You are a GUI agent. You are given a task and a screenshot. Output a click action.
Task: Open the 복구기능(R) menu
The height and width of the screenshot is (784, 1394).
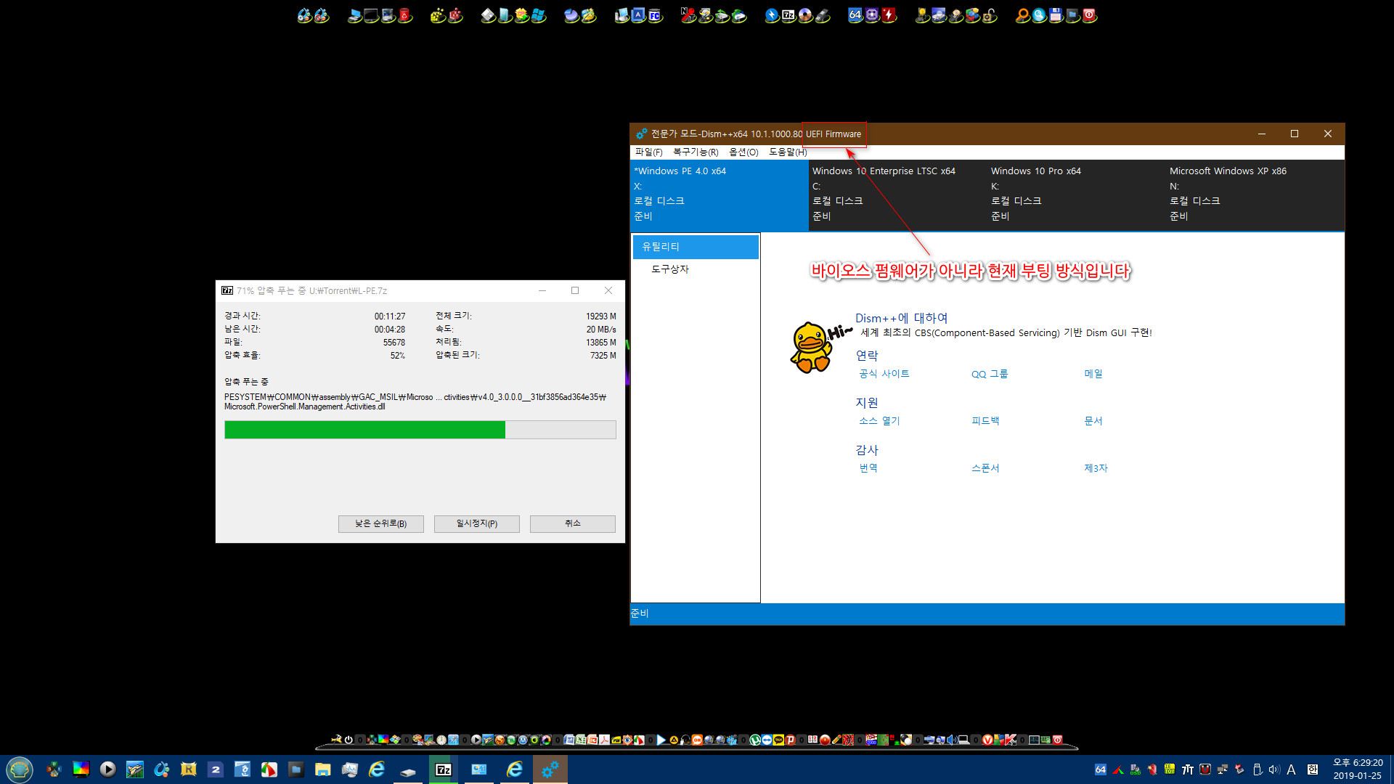click(x=696, y=152)
